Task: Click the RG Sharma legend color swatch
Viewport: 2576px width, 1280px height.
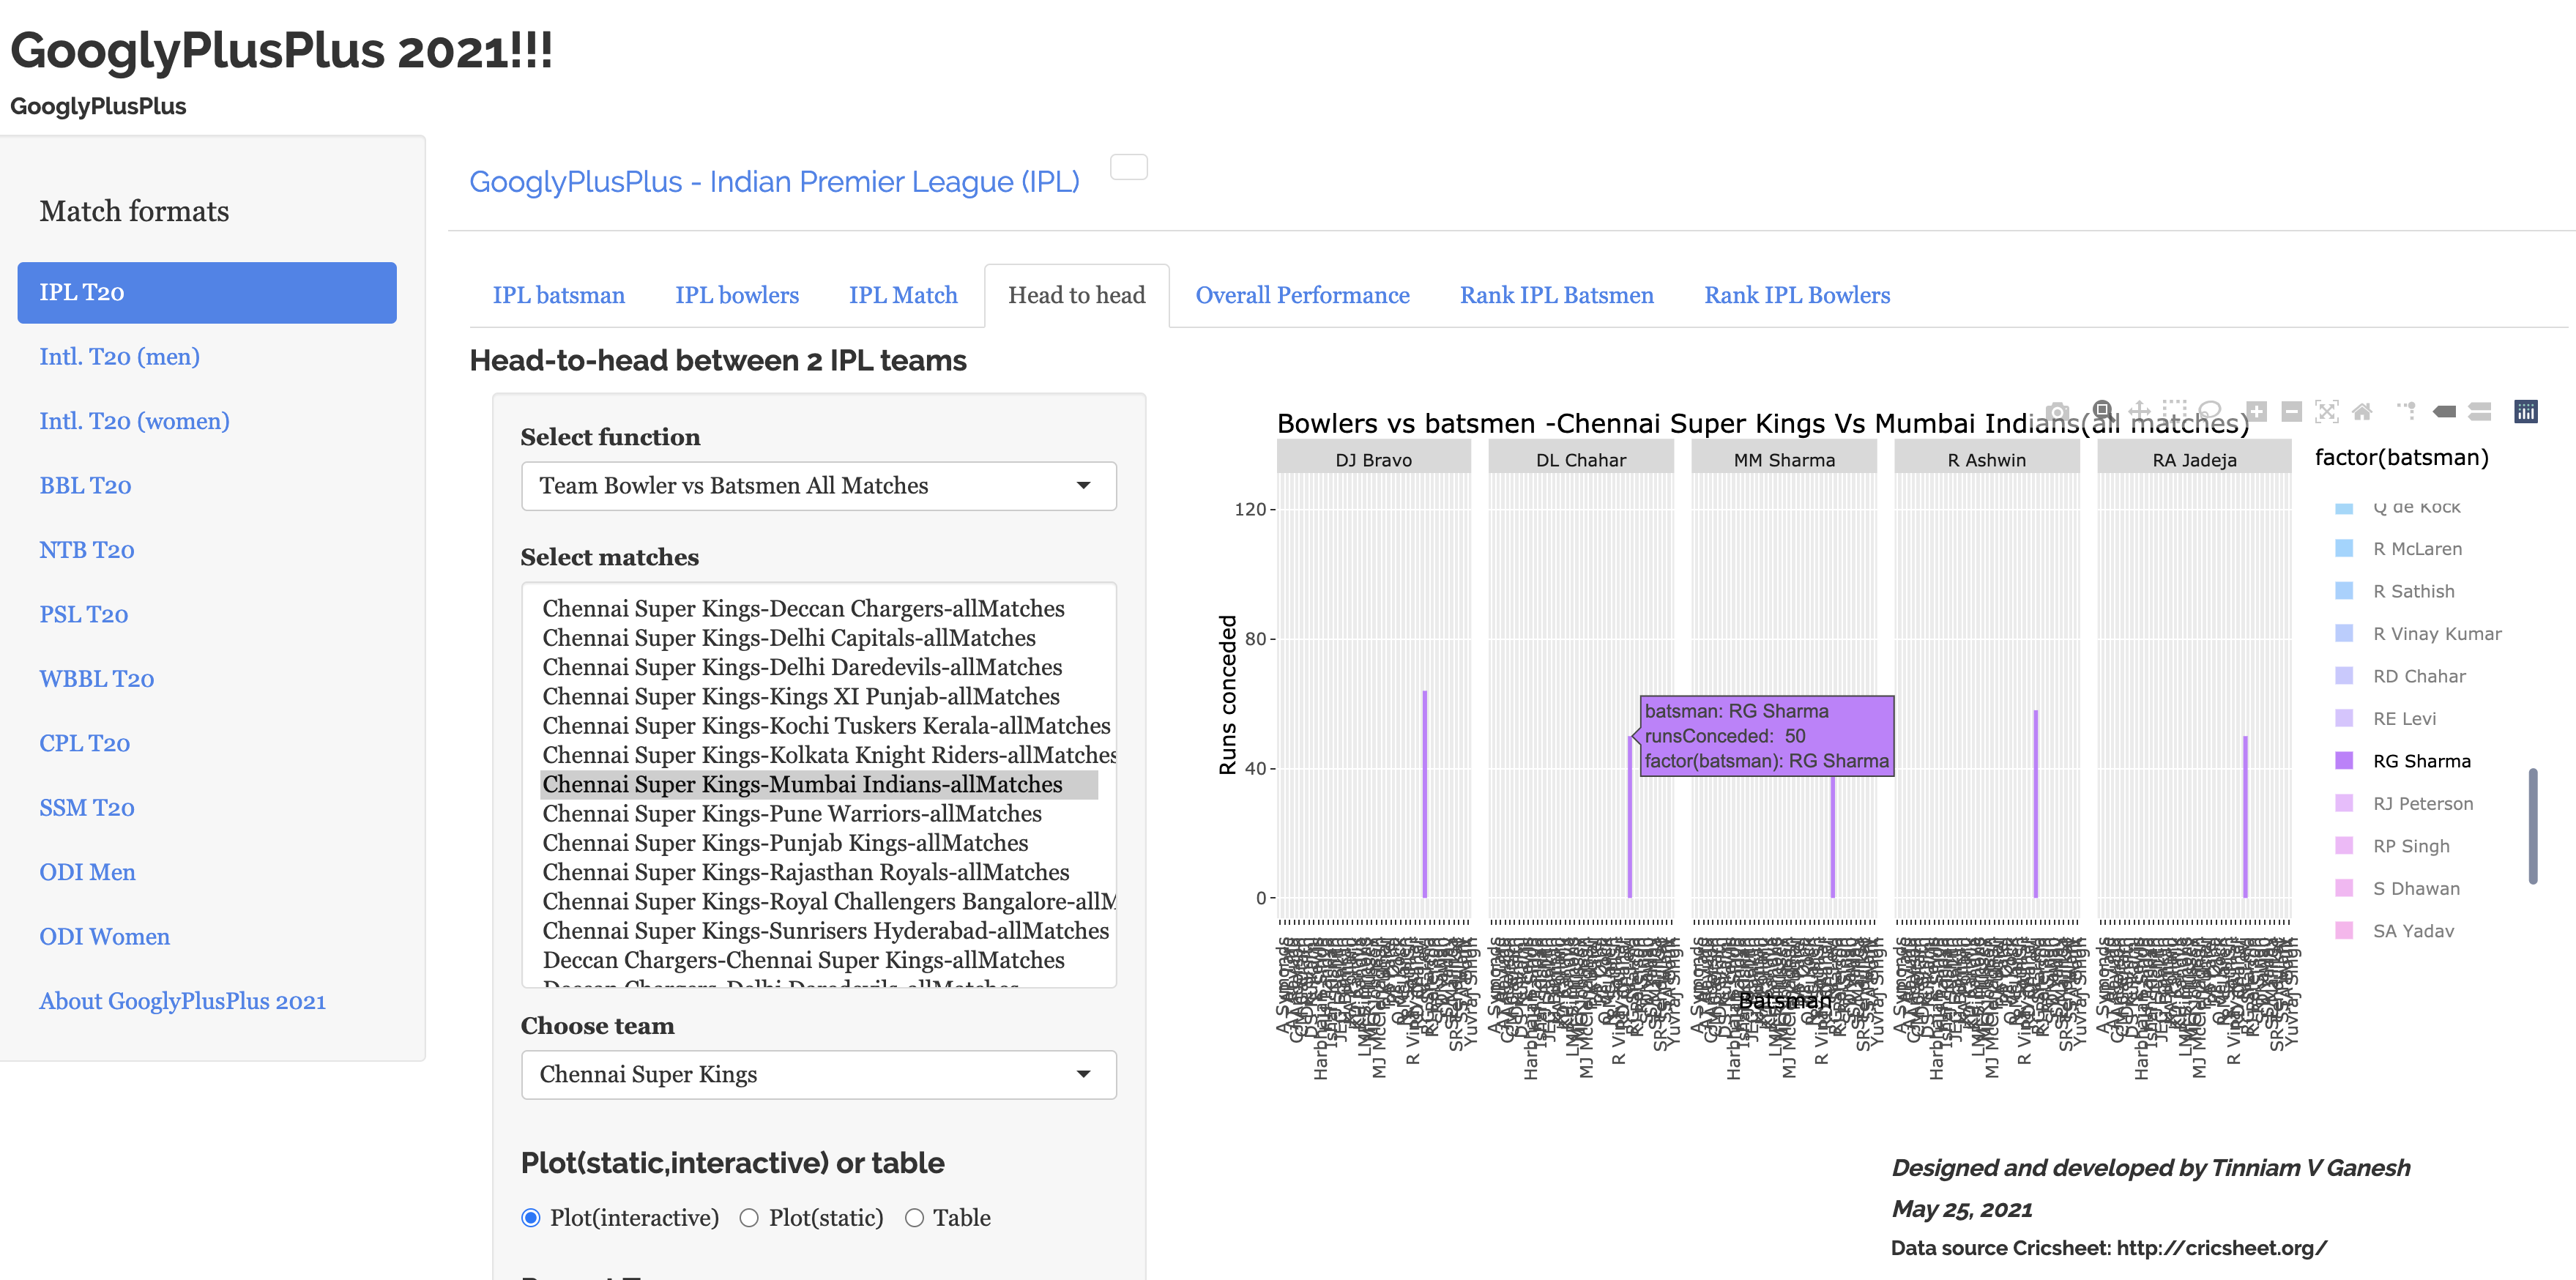Action: 2344,761
